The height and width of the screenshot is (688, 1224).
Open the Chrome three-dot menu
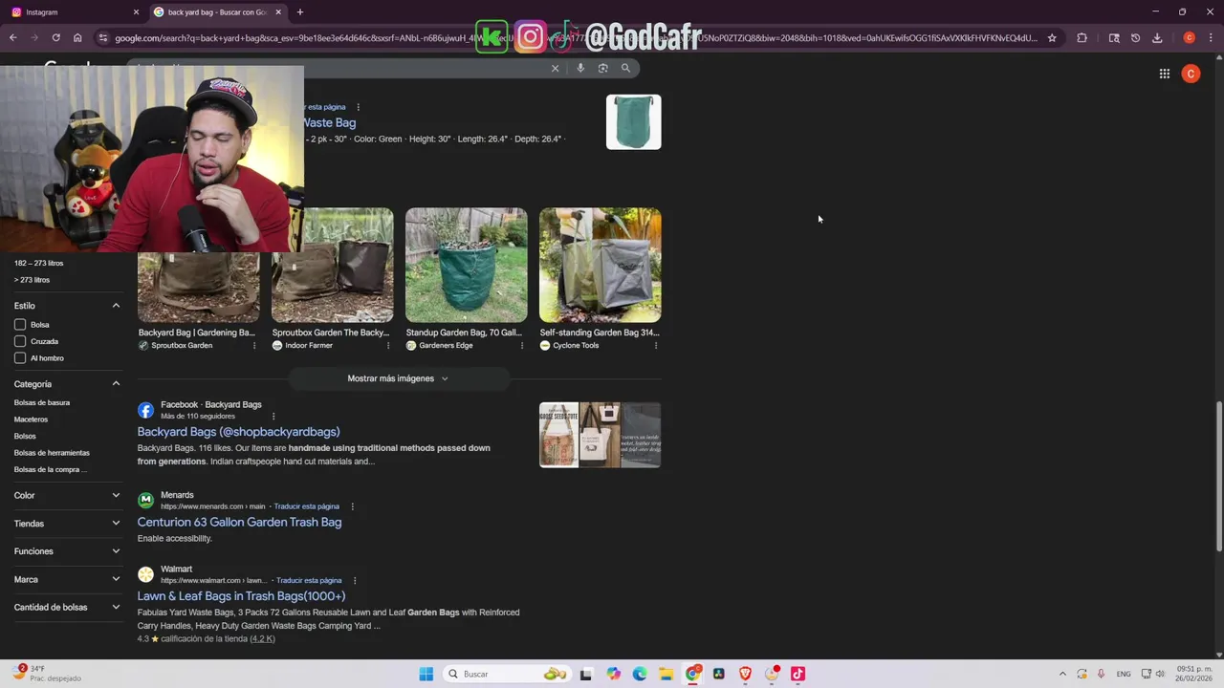coord(1211,38)
